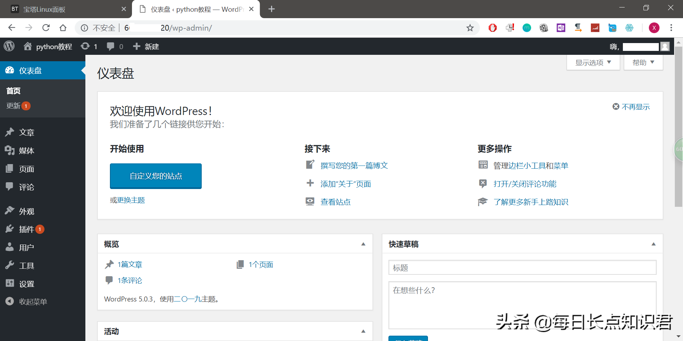The height and width of the screenshot is (341, 683).
Task: Reload the page with browser refresh button
Action: [46, 28]
